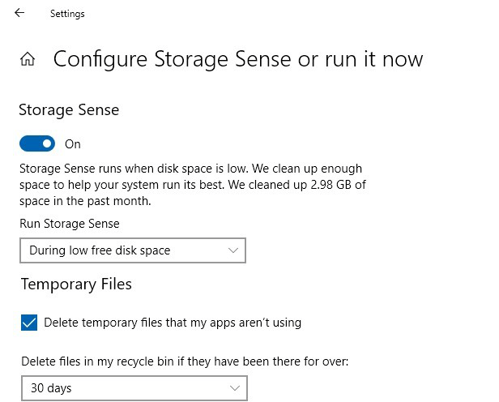
Task: Click the "On" label beside the toggle
Action: tap(73, 144)
